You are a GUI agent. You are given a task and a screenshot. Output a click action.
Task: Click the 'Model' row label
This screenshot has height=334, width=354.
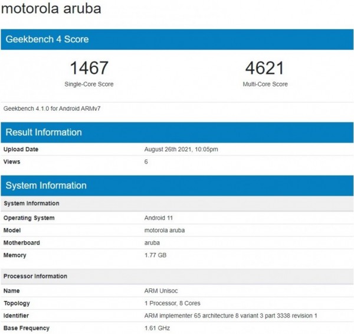(12, 230)
